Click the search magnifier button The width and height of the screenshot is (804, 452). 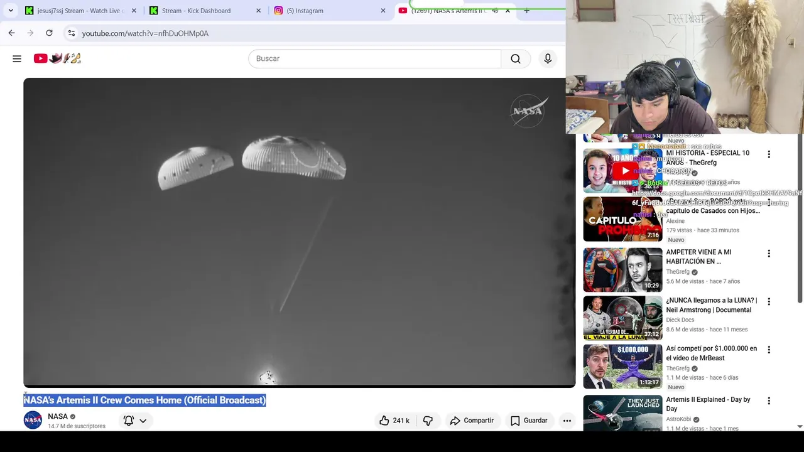click(x=516, y=58)
